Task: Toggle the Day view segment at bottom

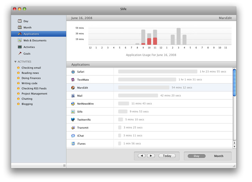Action: tap(196, 156)
